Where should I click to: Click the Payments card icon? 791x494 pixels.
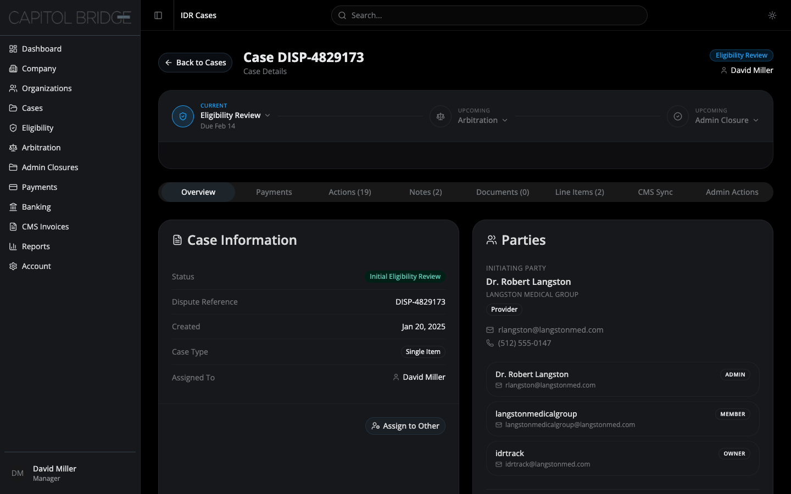click(13, 187)
